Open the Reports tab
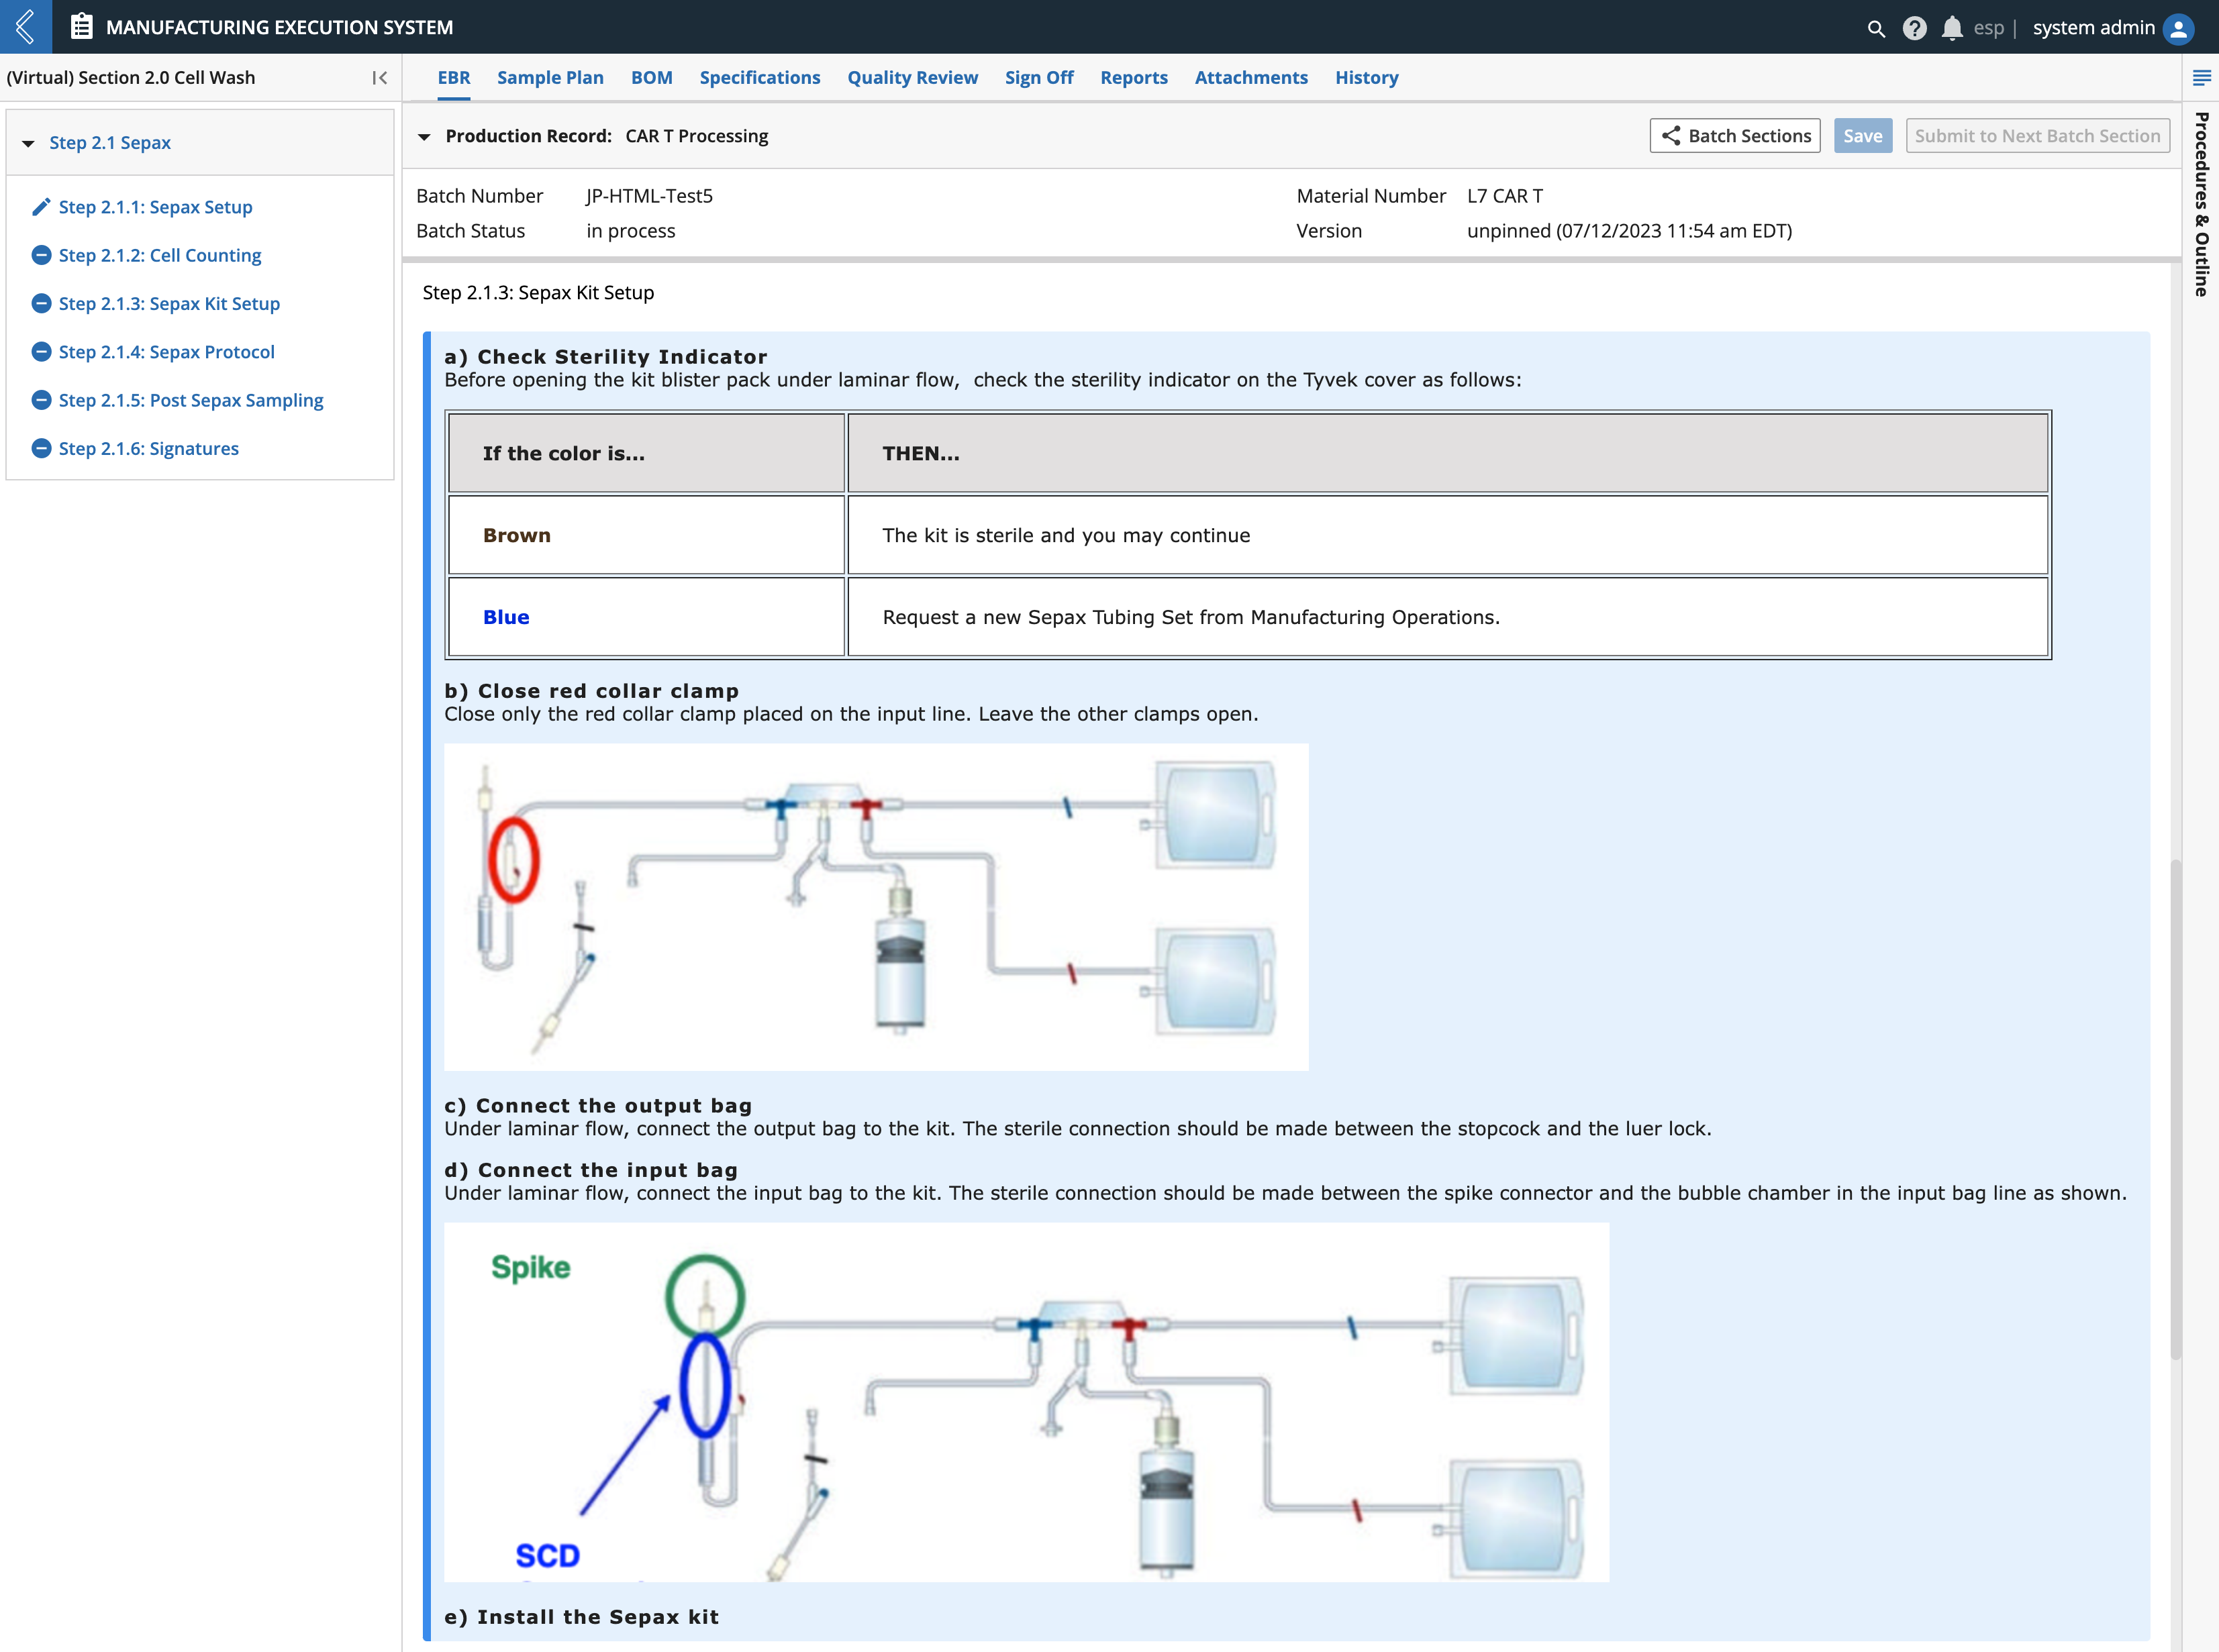 coord(1134,77)
